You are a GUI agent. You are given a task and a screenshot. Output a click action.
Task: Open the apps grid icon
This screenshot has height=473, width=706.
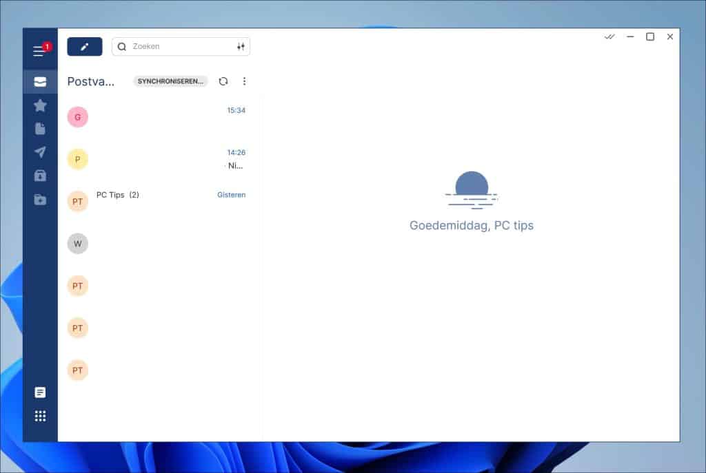tap(40, 416)
